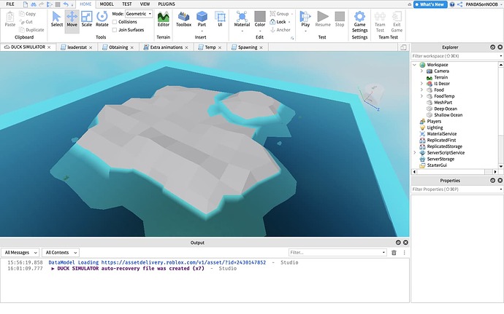This screenshot has height=314, width=504.
Task: Click the Group button
Action: [279, 14]
